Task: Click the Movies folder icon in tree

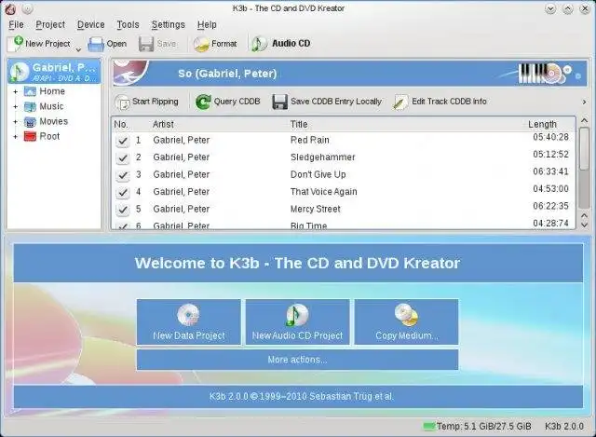Action: coord(30,122)
